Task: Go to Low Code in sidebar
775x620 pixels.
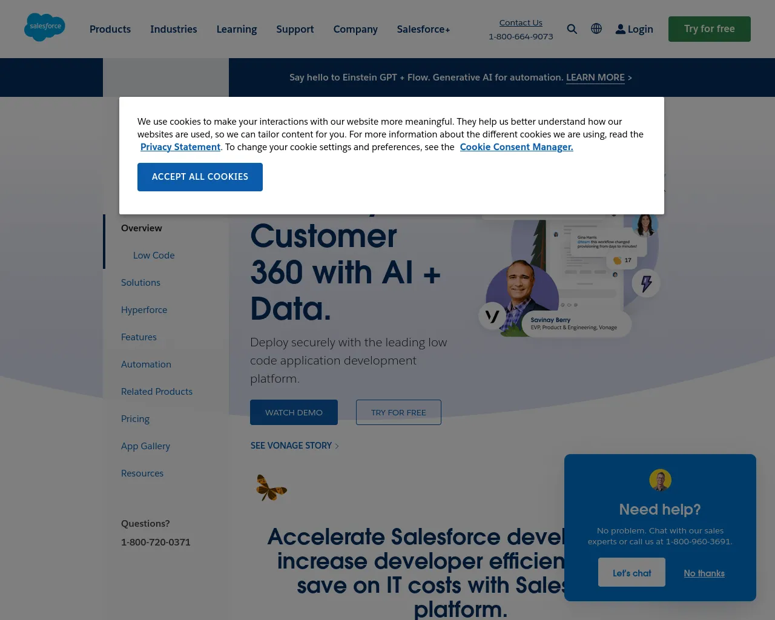Action: [x=154, y=256]
